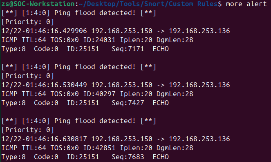Click the IP ID:42851 value
The height and width of the screenshot is (162, 271).
[99, 148]
